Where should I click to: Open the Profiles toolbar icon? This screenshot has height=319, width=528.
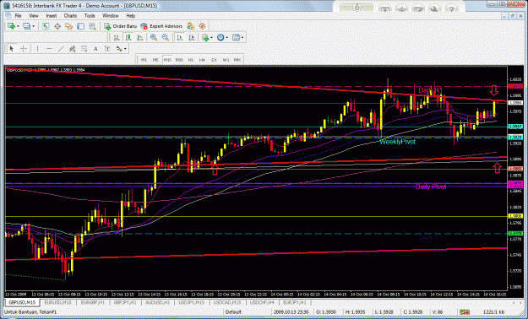tap(26, 26)
